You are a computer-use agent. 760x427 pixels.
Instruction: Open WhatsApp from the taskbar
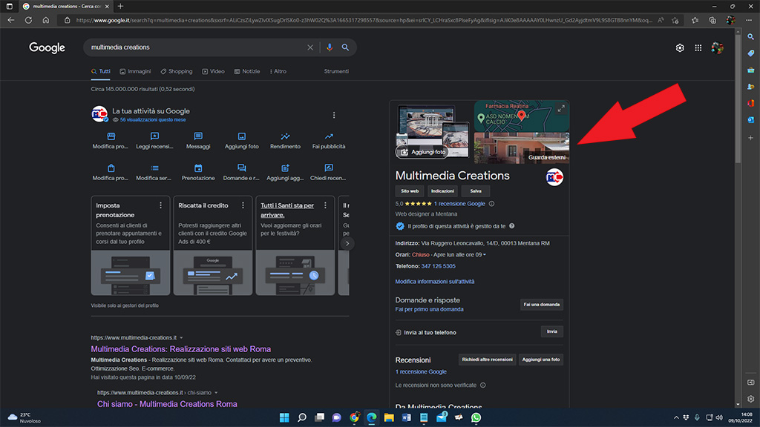[x=476, y=417]
